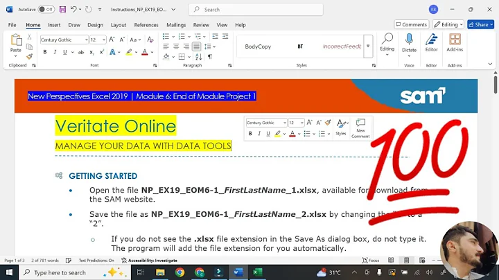Collapse the ribbon with the chevron
499x280 pixels.
pos(490,64)
